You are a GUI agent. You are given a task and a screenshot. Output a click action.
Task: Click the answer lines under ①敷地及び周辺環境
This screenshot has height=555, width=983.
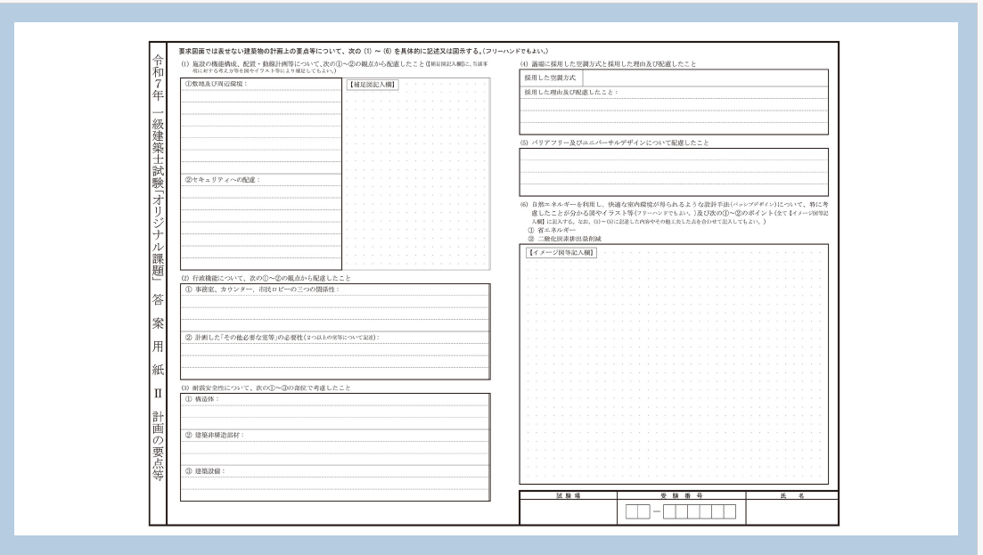pyautogui.click(x=261, y=130)
